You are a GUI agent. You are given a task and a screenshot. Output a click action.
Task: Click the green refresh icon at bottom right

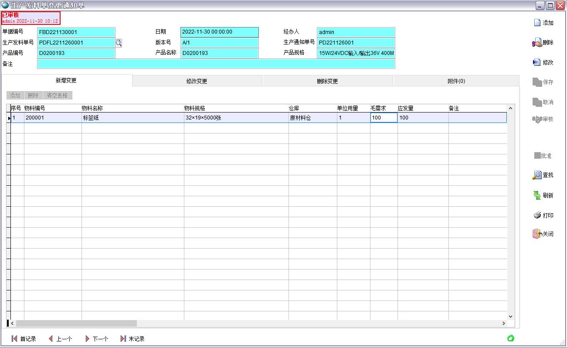pyautogui.click(x=511, y=338)
